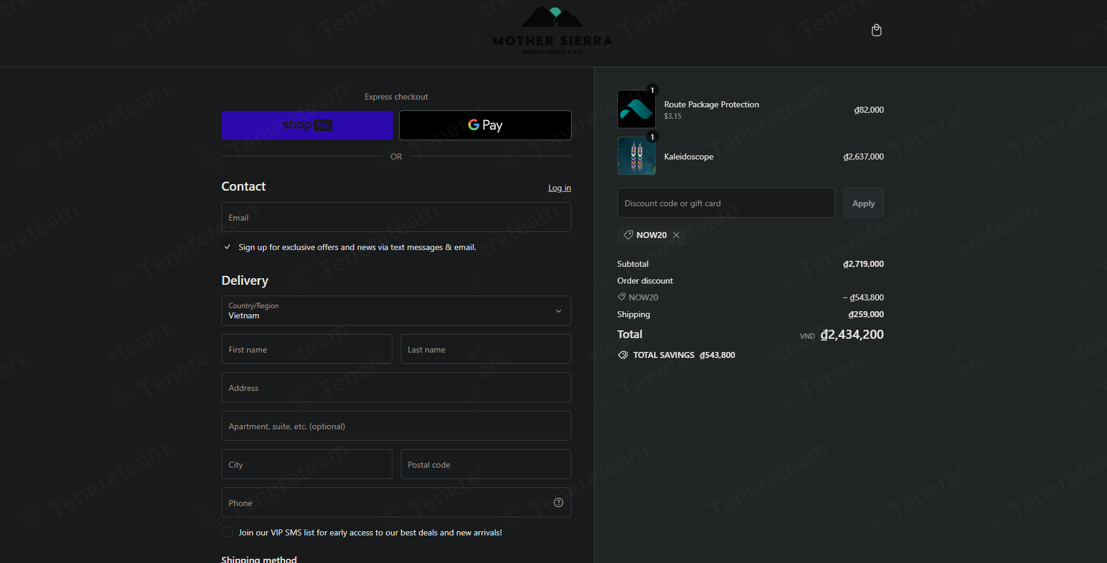This screenshot has width=1107, height=563.
Task: Select the First name field
Action: click(307, 350)
